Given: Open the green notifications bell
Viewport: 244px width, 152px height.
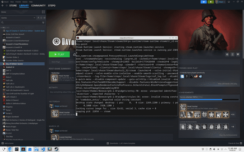Looking at the screenshot, I should [211, 2].
